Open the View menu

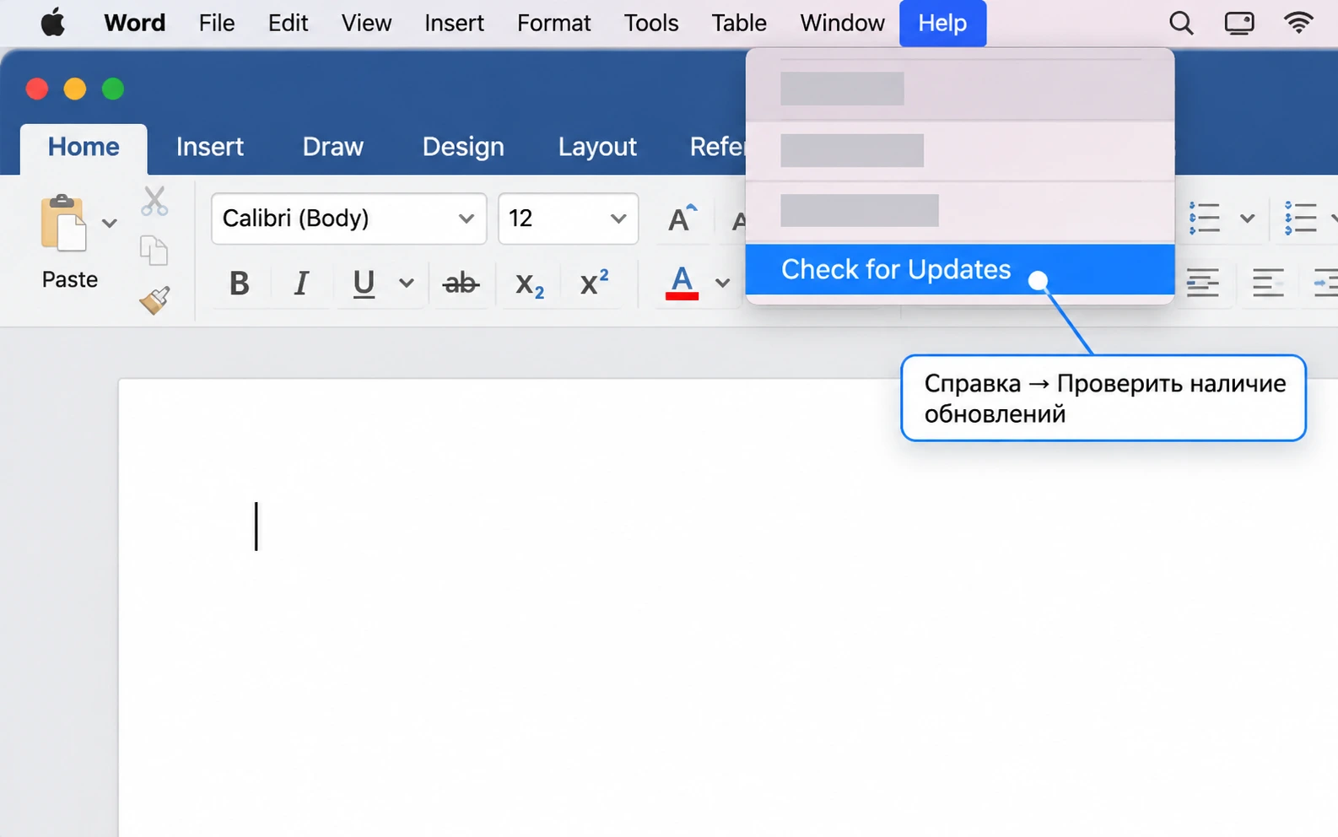366,23
